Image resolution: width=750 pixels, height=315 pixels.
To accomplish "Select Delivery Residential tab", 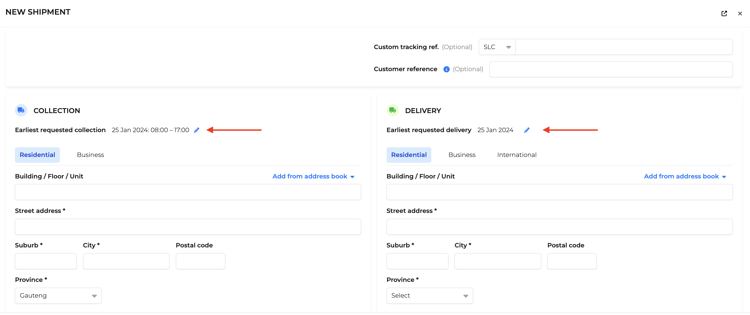I will [x=409, y=155].
